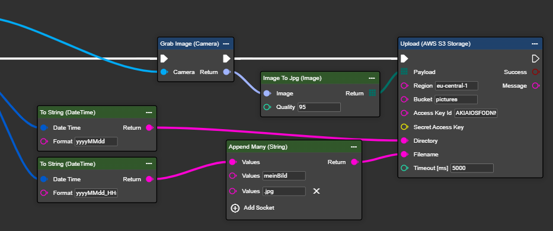The image size is (553, 231).
Task: Click the Quality field showing 95
Action: 319,107
